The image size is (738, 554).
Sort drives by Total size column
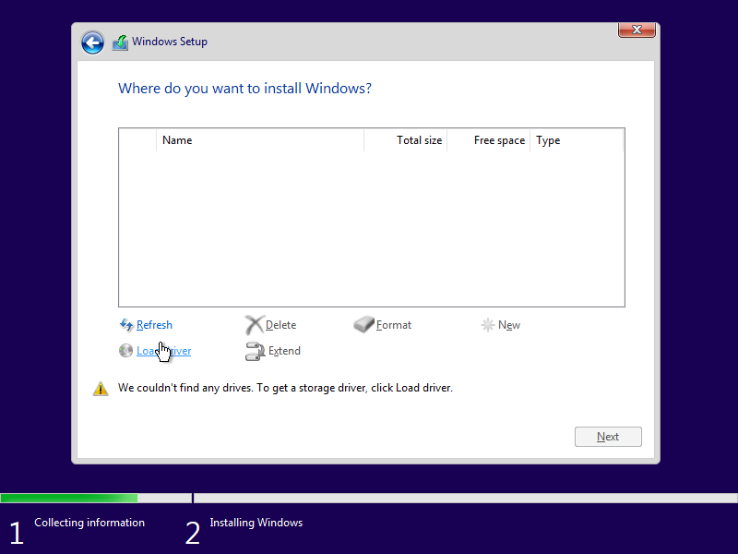406,140
